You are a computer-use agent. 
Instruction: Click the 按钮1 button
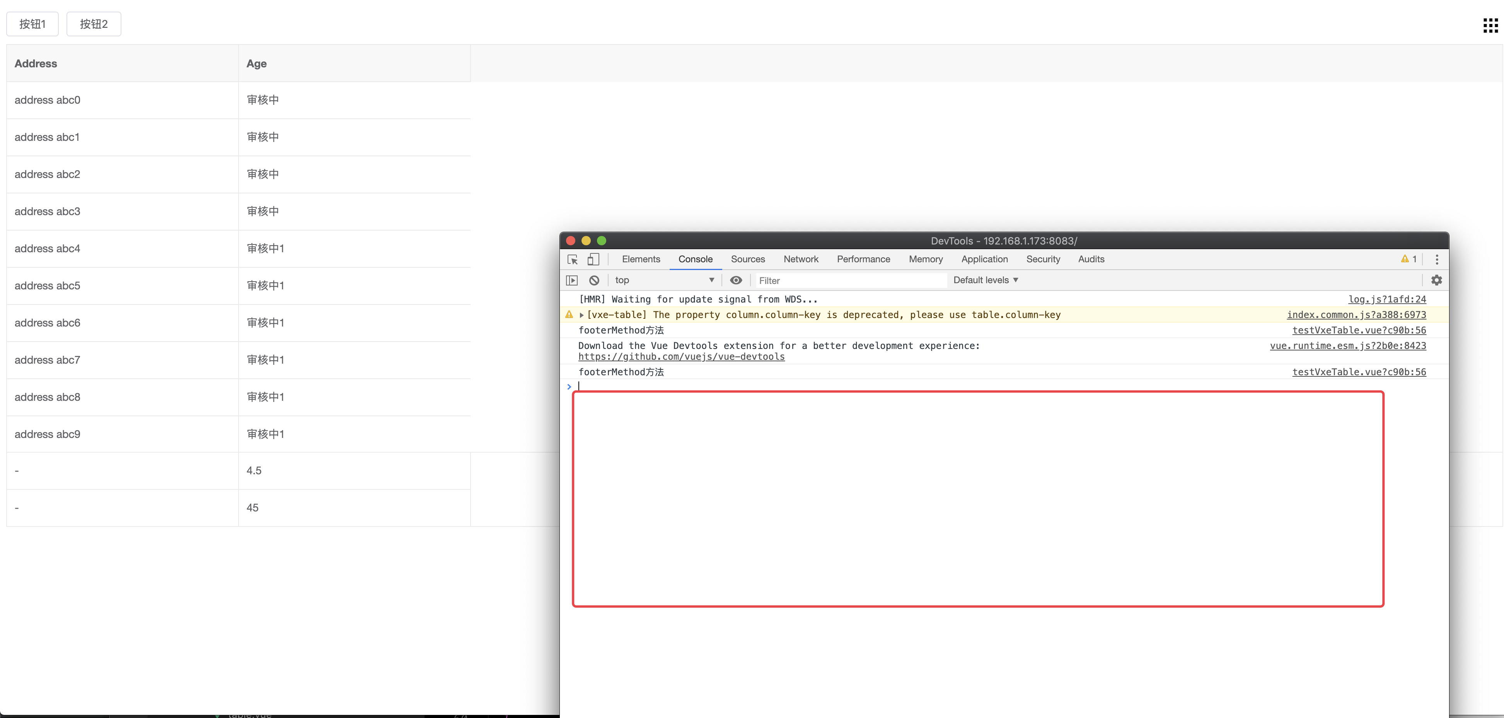[x=32, y=24]
